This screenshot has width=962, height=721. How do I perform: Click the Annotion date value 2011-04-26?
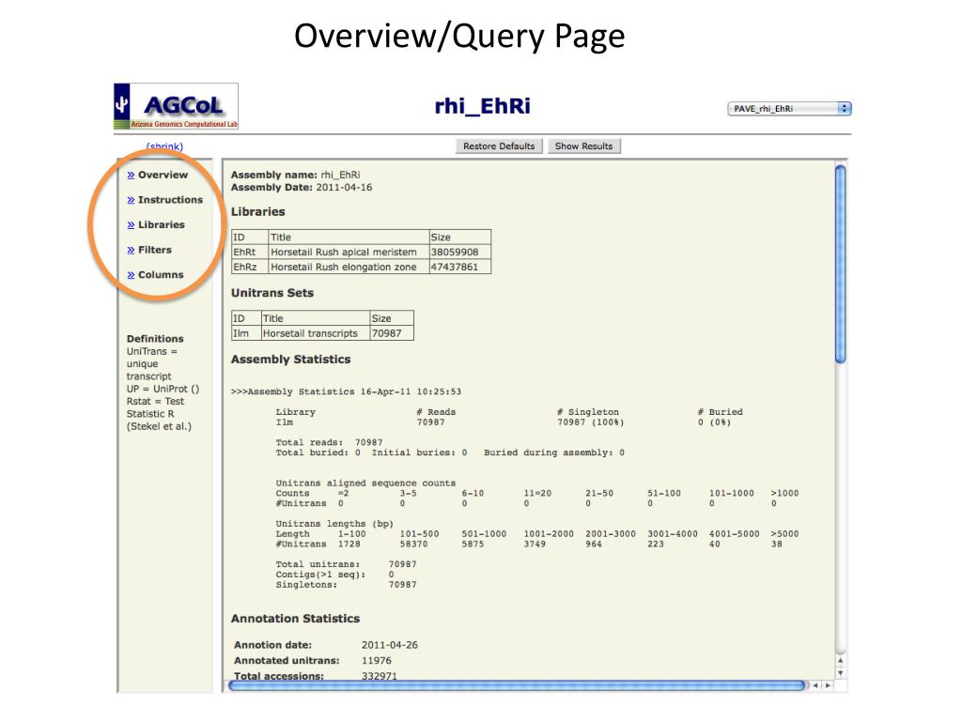coord(390,645)
